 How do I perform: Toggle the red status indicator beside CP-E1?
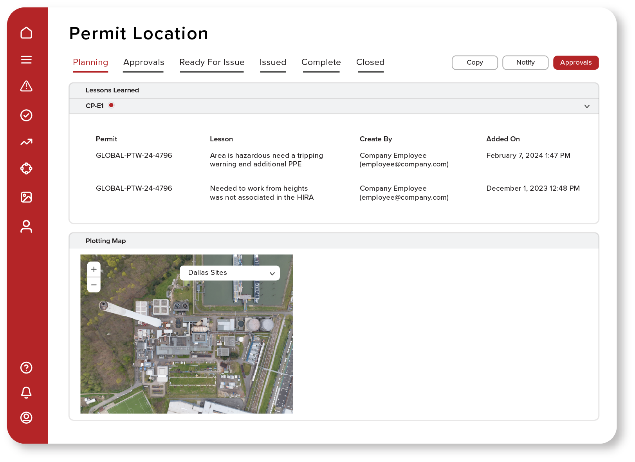point(111,105)
